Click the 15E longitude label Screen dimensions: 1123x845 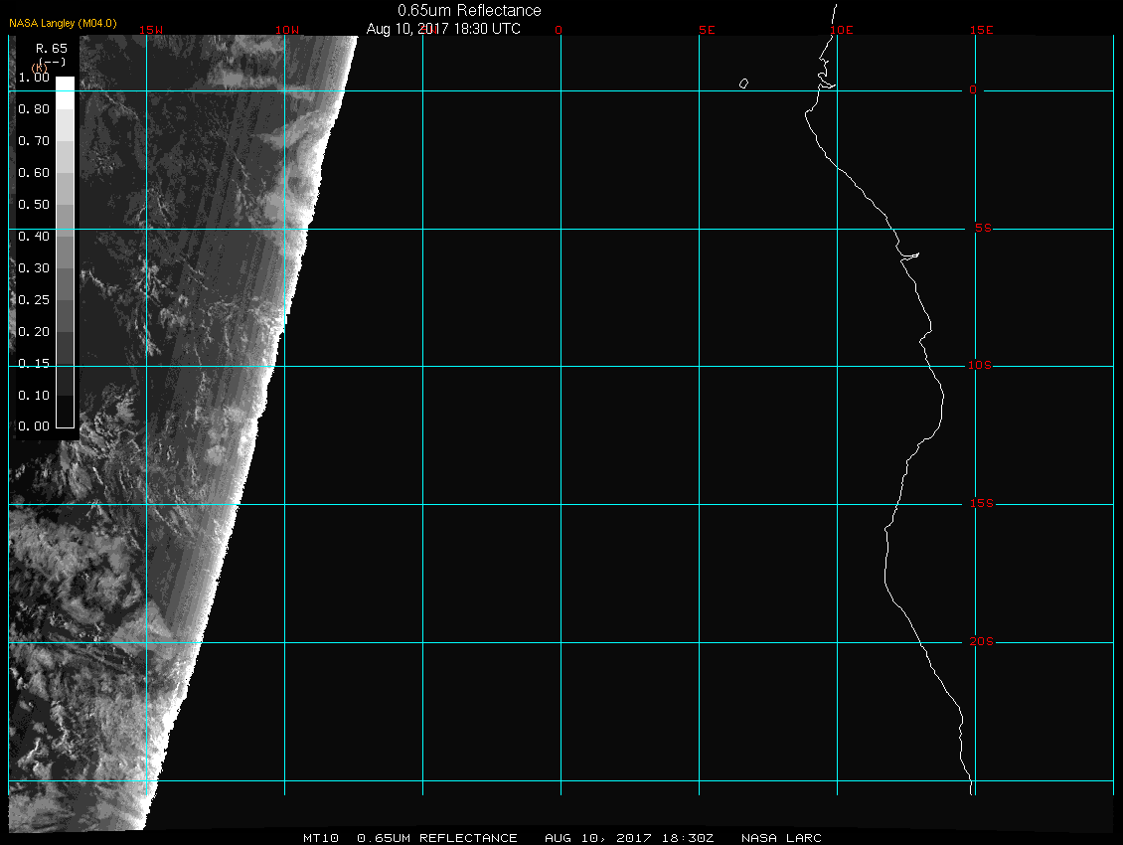pos(982,30)
